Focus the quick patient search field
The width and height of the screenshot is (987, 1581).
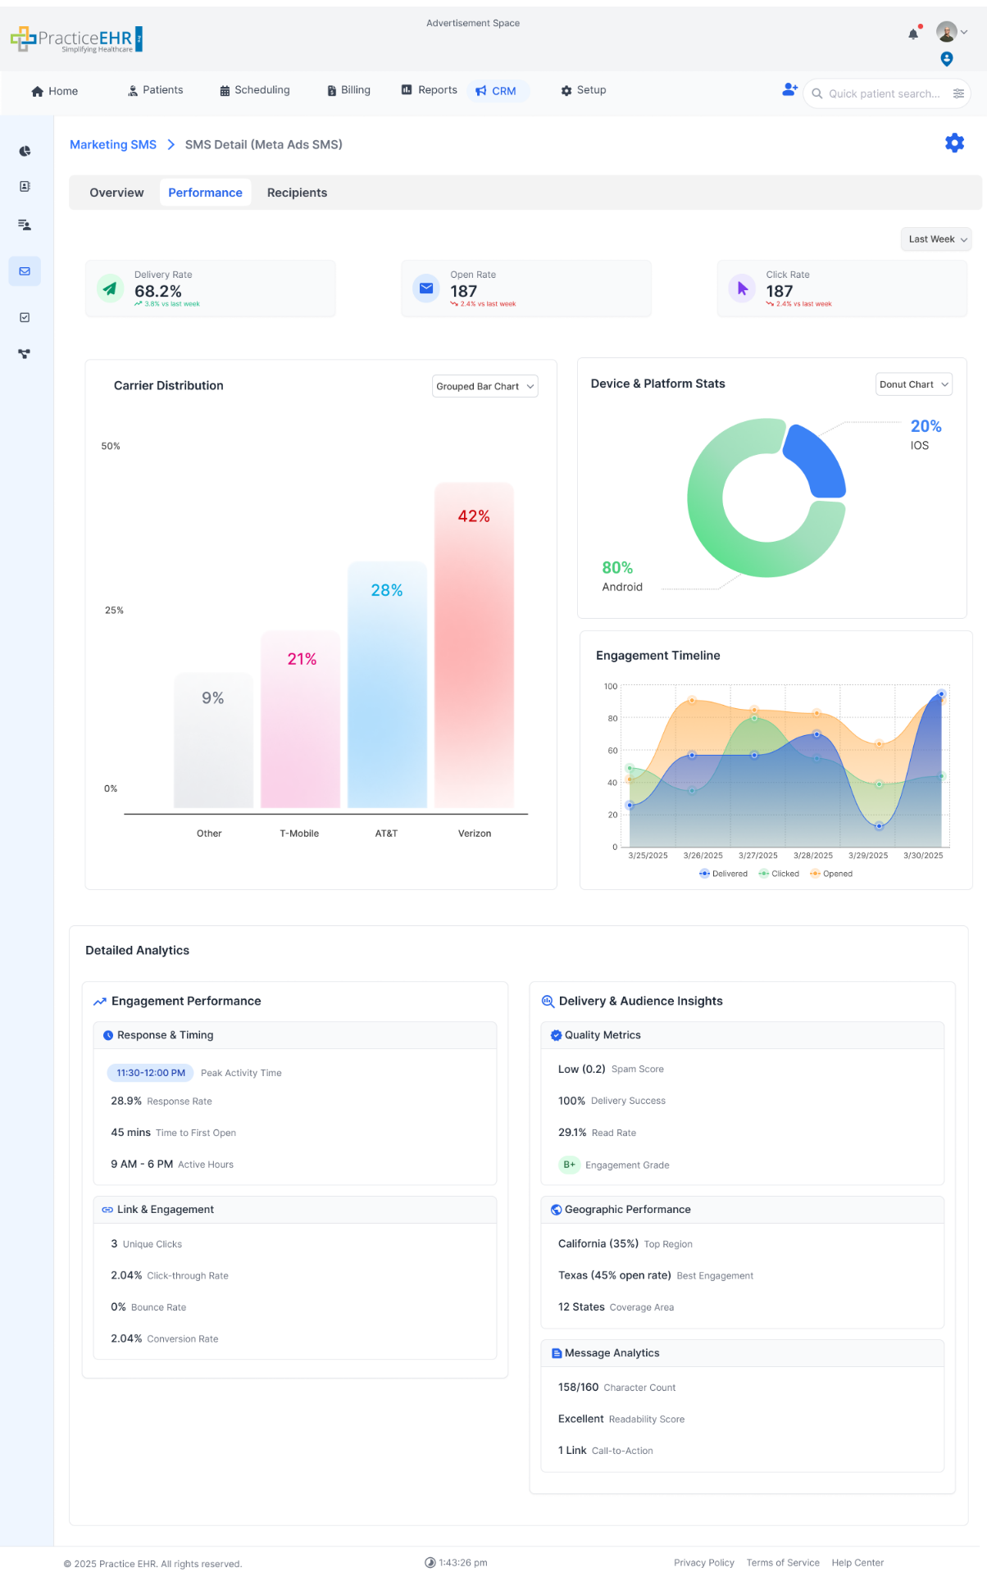(x=884, y=93)
